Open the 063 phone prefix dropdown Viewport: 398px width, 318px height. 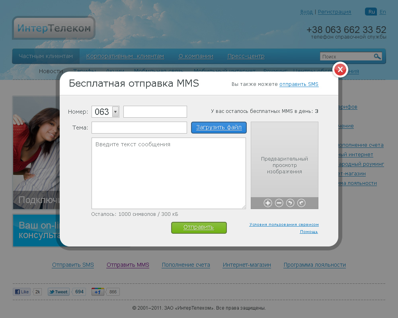point(115,112)
